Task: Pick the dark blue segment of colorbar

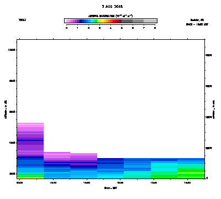Action: [81, 21]
